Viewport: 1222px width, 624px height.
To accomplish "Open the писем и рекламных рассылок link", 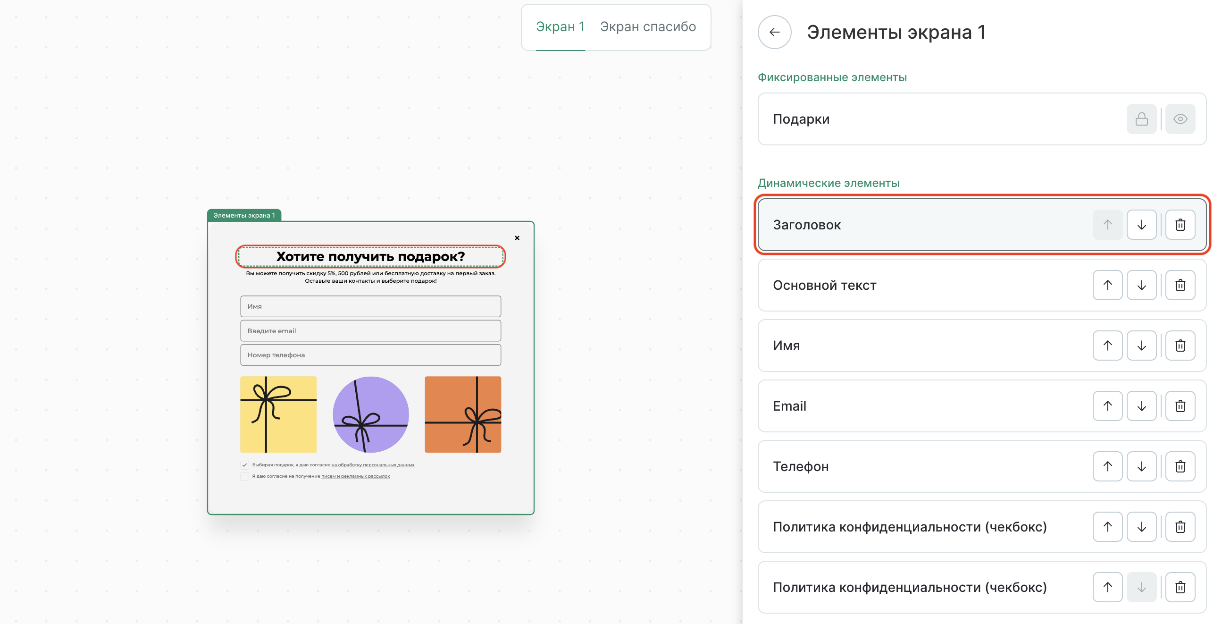I will pyautogui.click(x=356, y=476).
